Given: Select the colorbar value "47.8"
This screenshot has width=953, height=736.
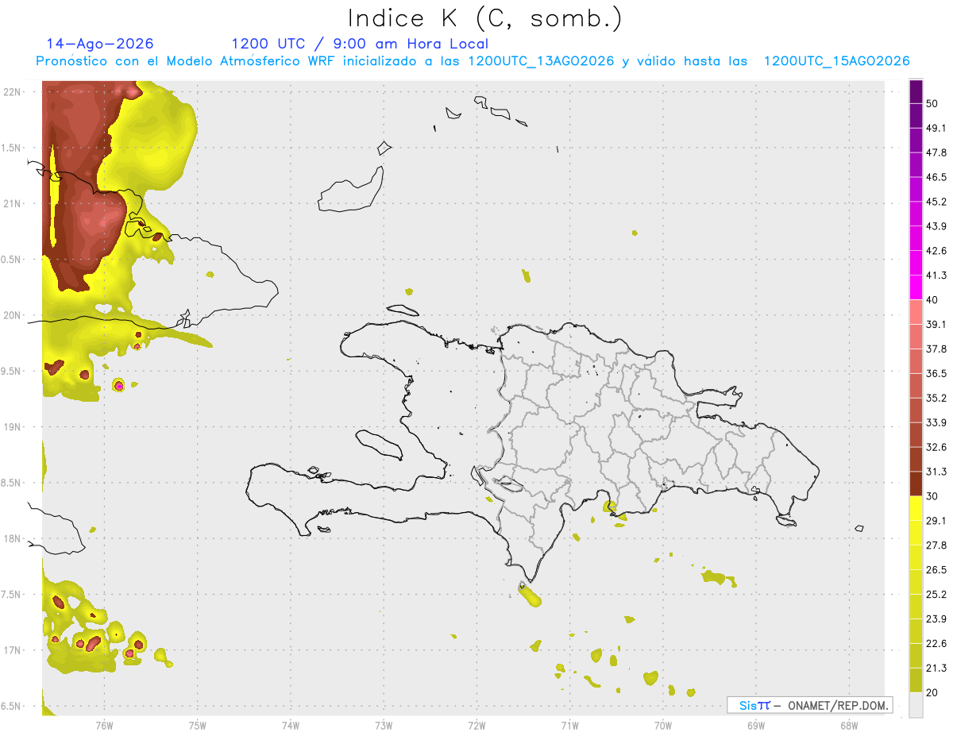Looking at the screenshot, I should (x=936, y=152).
